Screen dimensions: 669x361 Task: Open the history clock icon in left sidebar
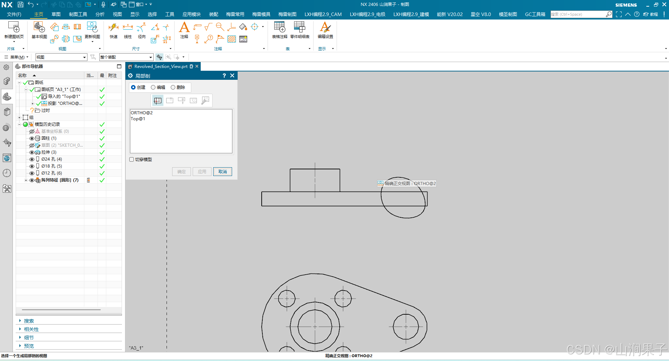7,173
